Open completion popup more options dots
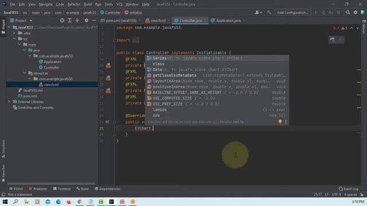 [286, 122]
